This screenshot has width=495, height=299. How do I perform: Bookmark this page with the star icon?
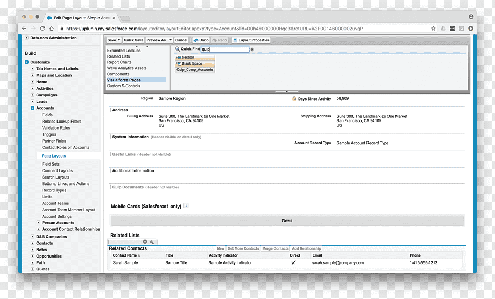[x=433, y=29]
